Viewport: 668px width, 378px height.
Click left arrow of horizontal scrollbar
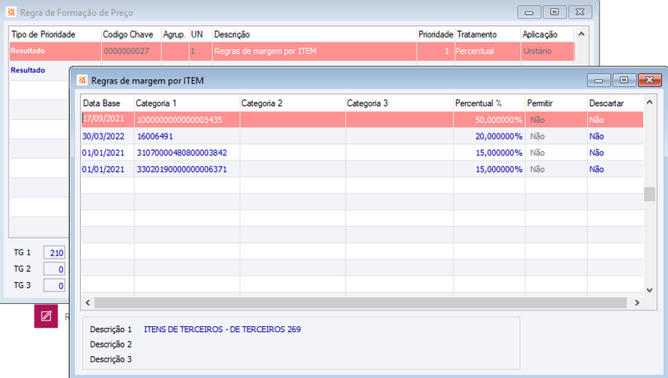click(x=88, y=303)
